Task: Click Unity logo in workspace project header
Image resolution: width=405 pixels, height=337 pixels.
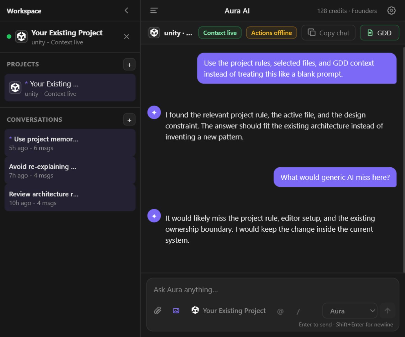Action: (21, 37)
